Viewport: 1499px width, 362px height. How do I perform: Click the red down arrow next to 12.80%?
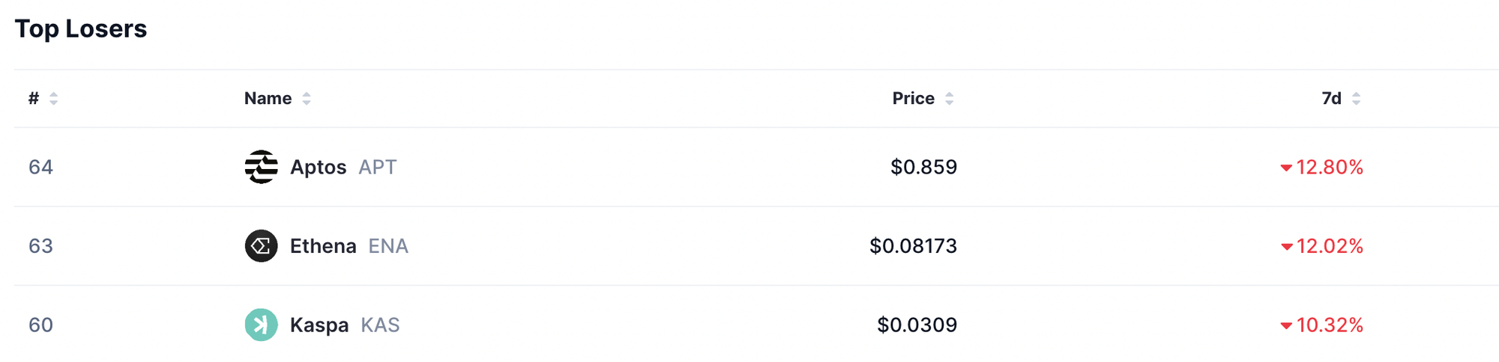tap(1286, 168)
